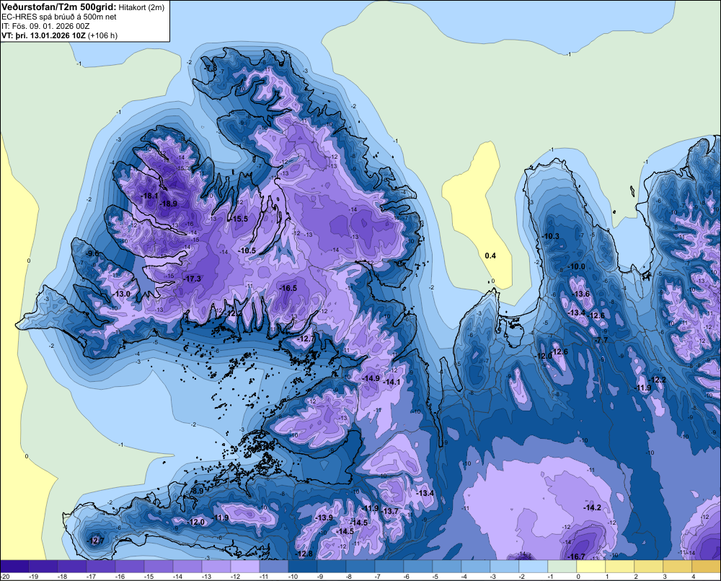Click the -18.1 temperature value
The height and width of the screenshot is (581, 721).
click(x=149, y=196)
